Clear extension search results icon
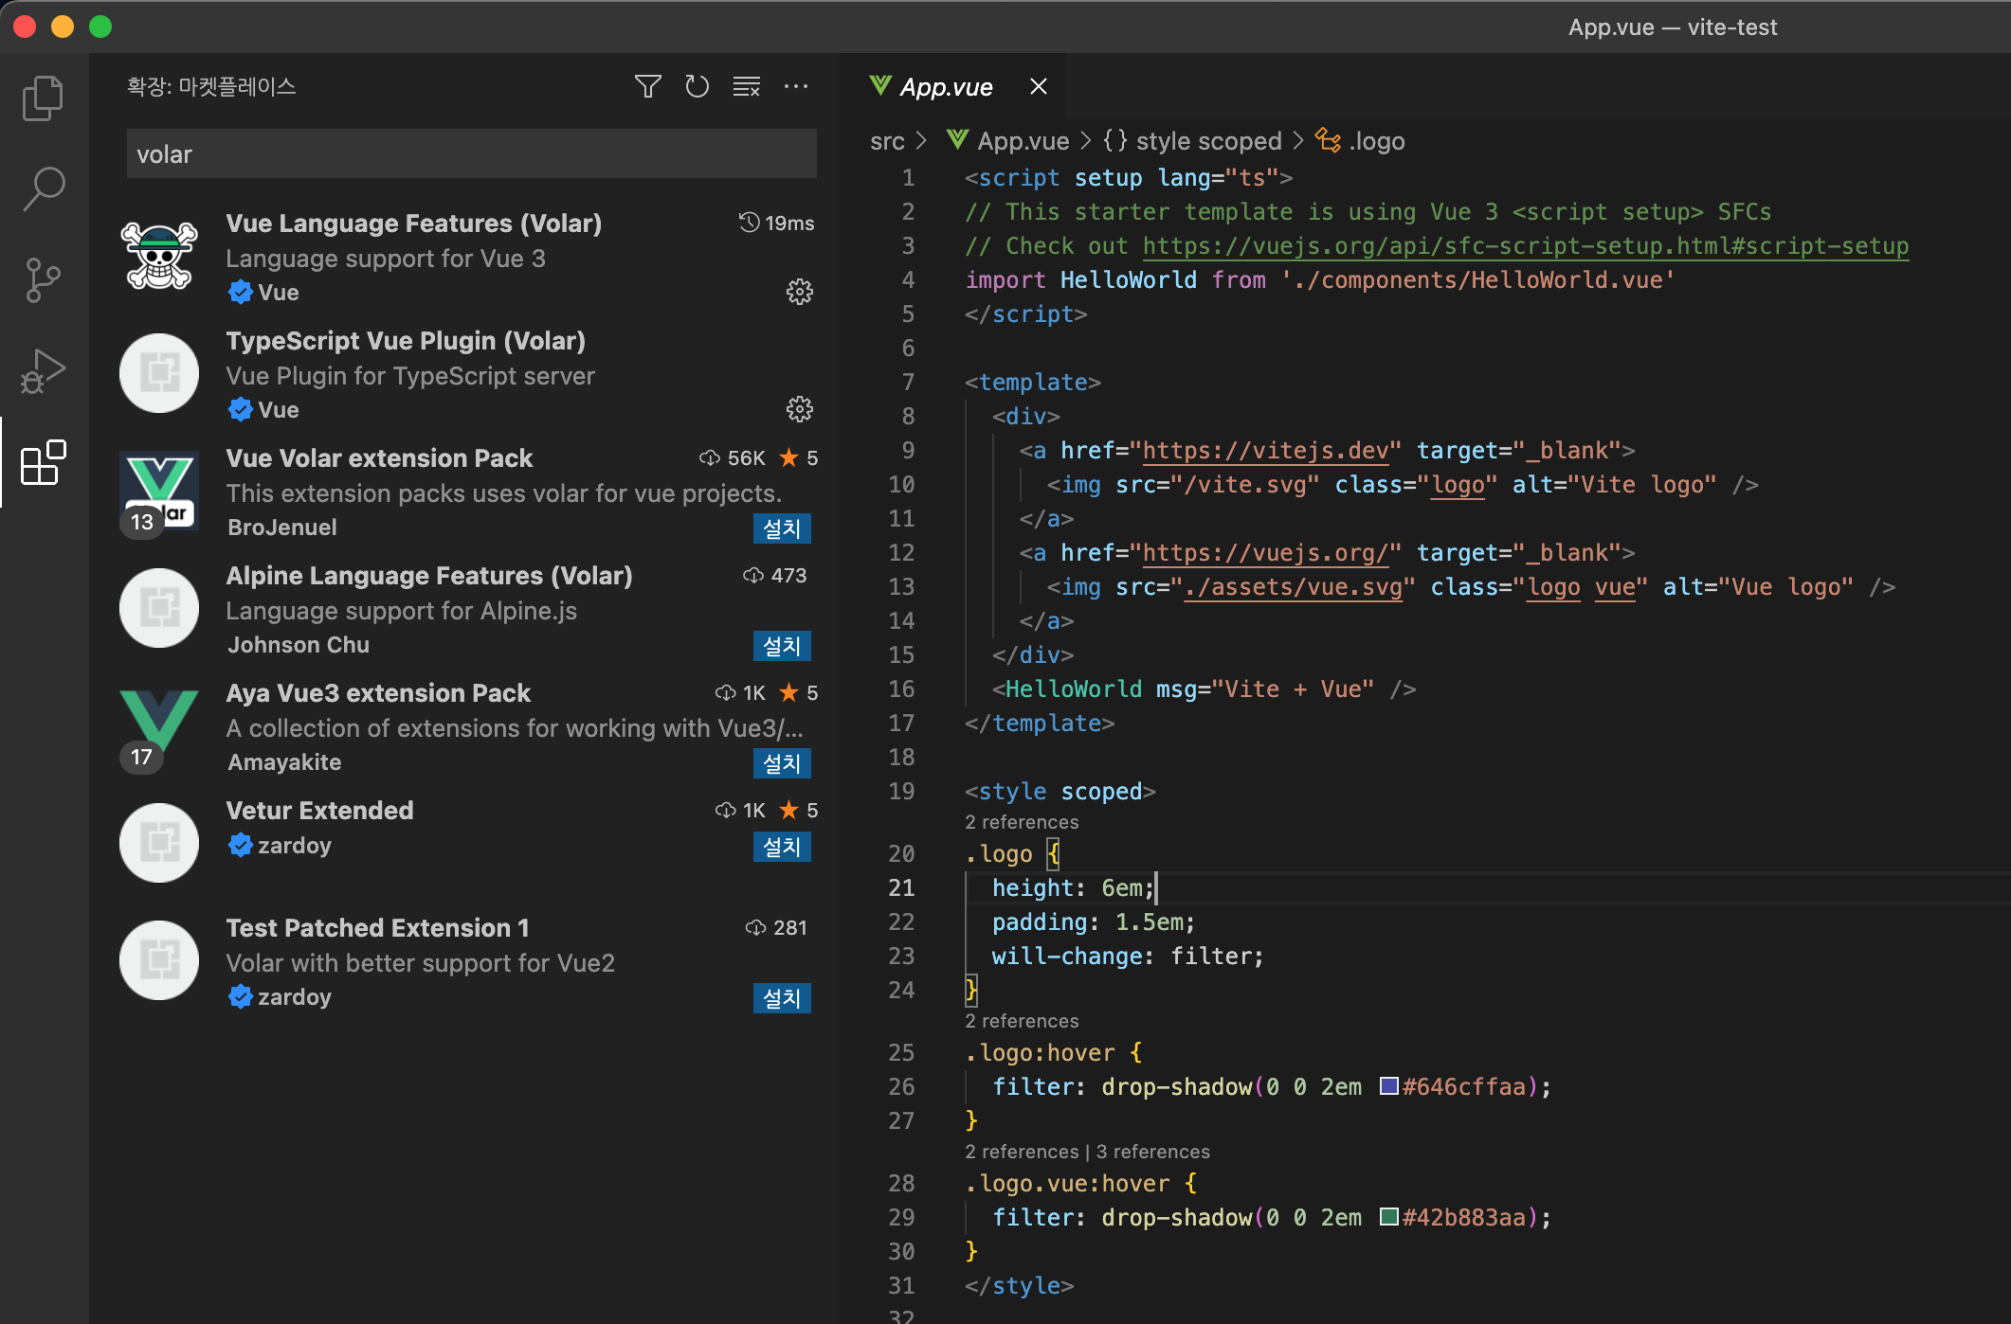Screen dimensions: 2011x1324 point(747,87)
